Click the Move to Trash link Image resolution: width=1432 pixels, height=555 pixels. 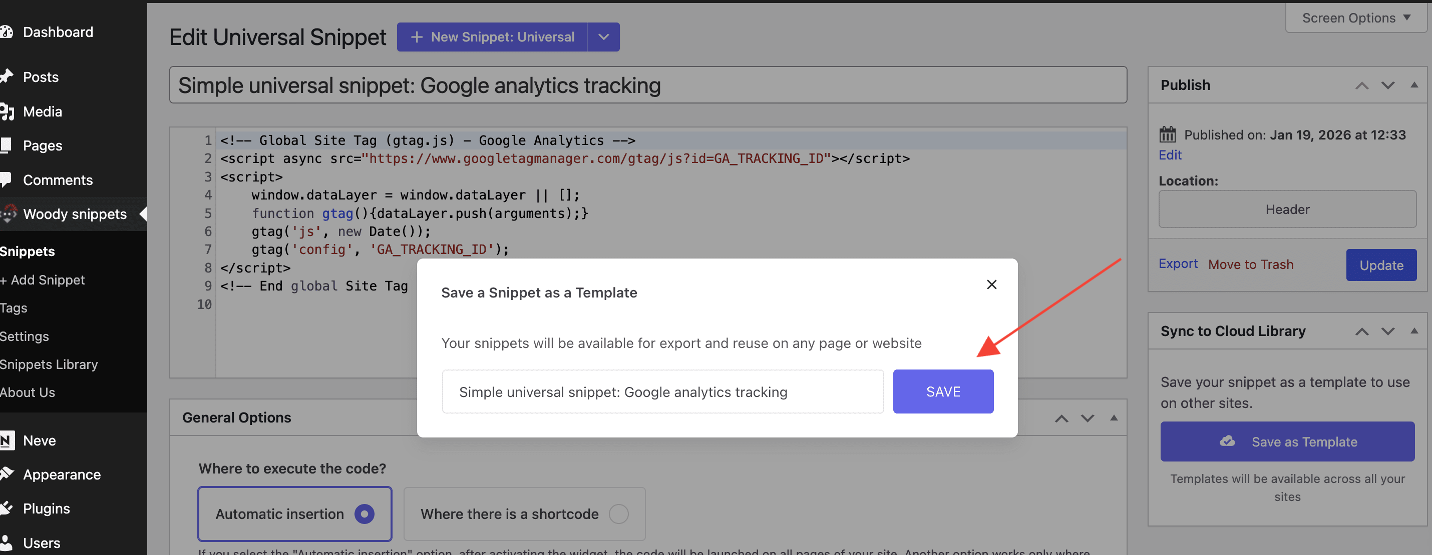pyautogui.click(x=1250, y=264)
